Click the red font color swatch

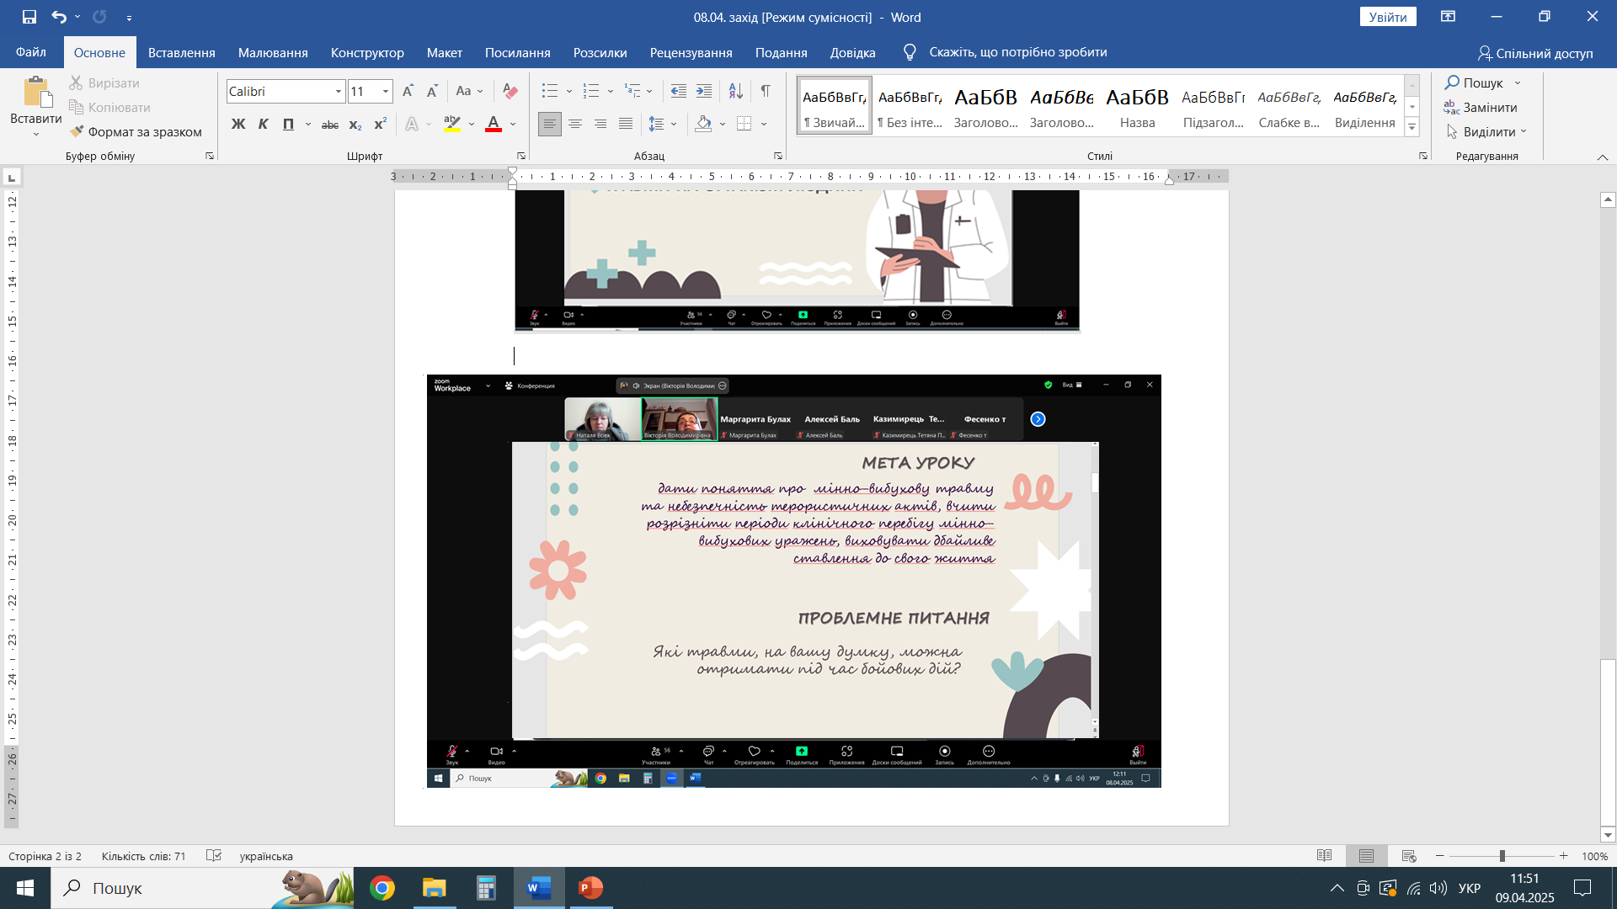pyautogui.click(x=494, y=125)
